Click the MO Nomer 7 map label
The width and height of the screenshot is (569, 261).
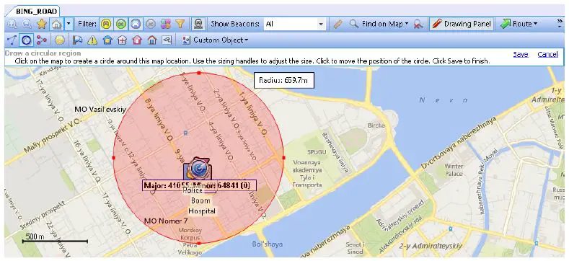pyautogui.click(x=166, y=221)
